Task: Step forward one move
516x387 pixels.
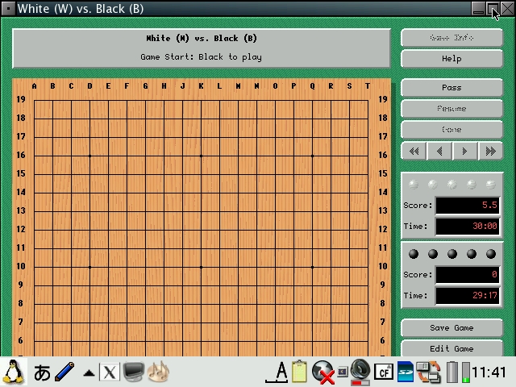Action: [x=464, y=151]
